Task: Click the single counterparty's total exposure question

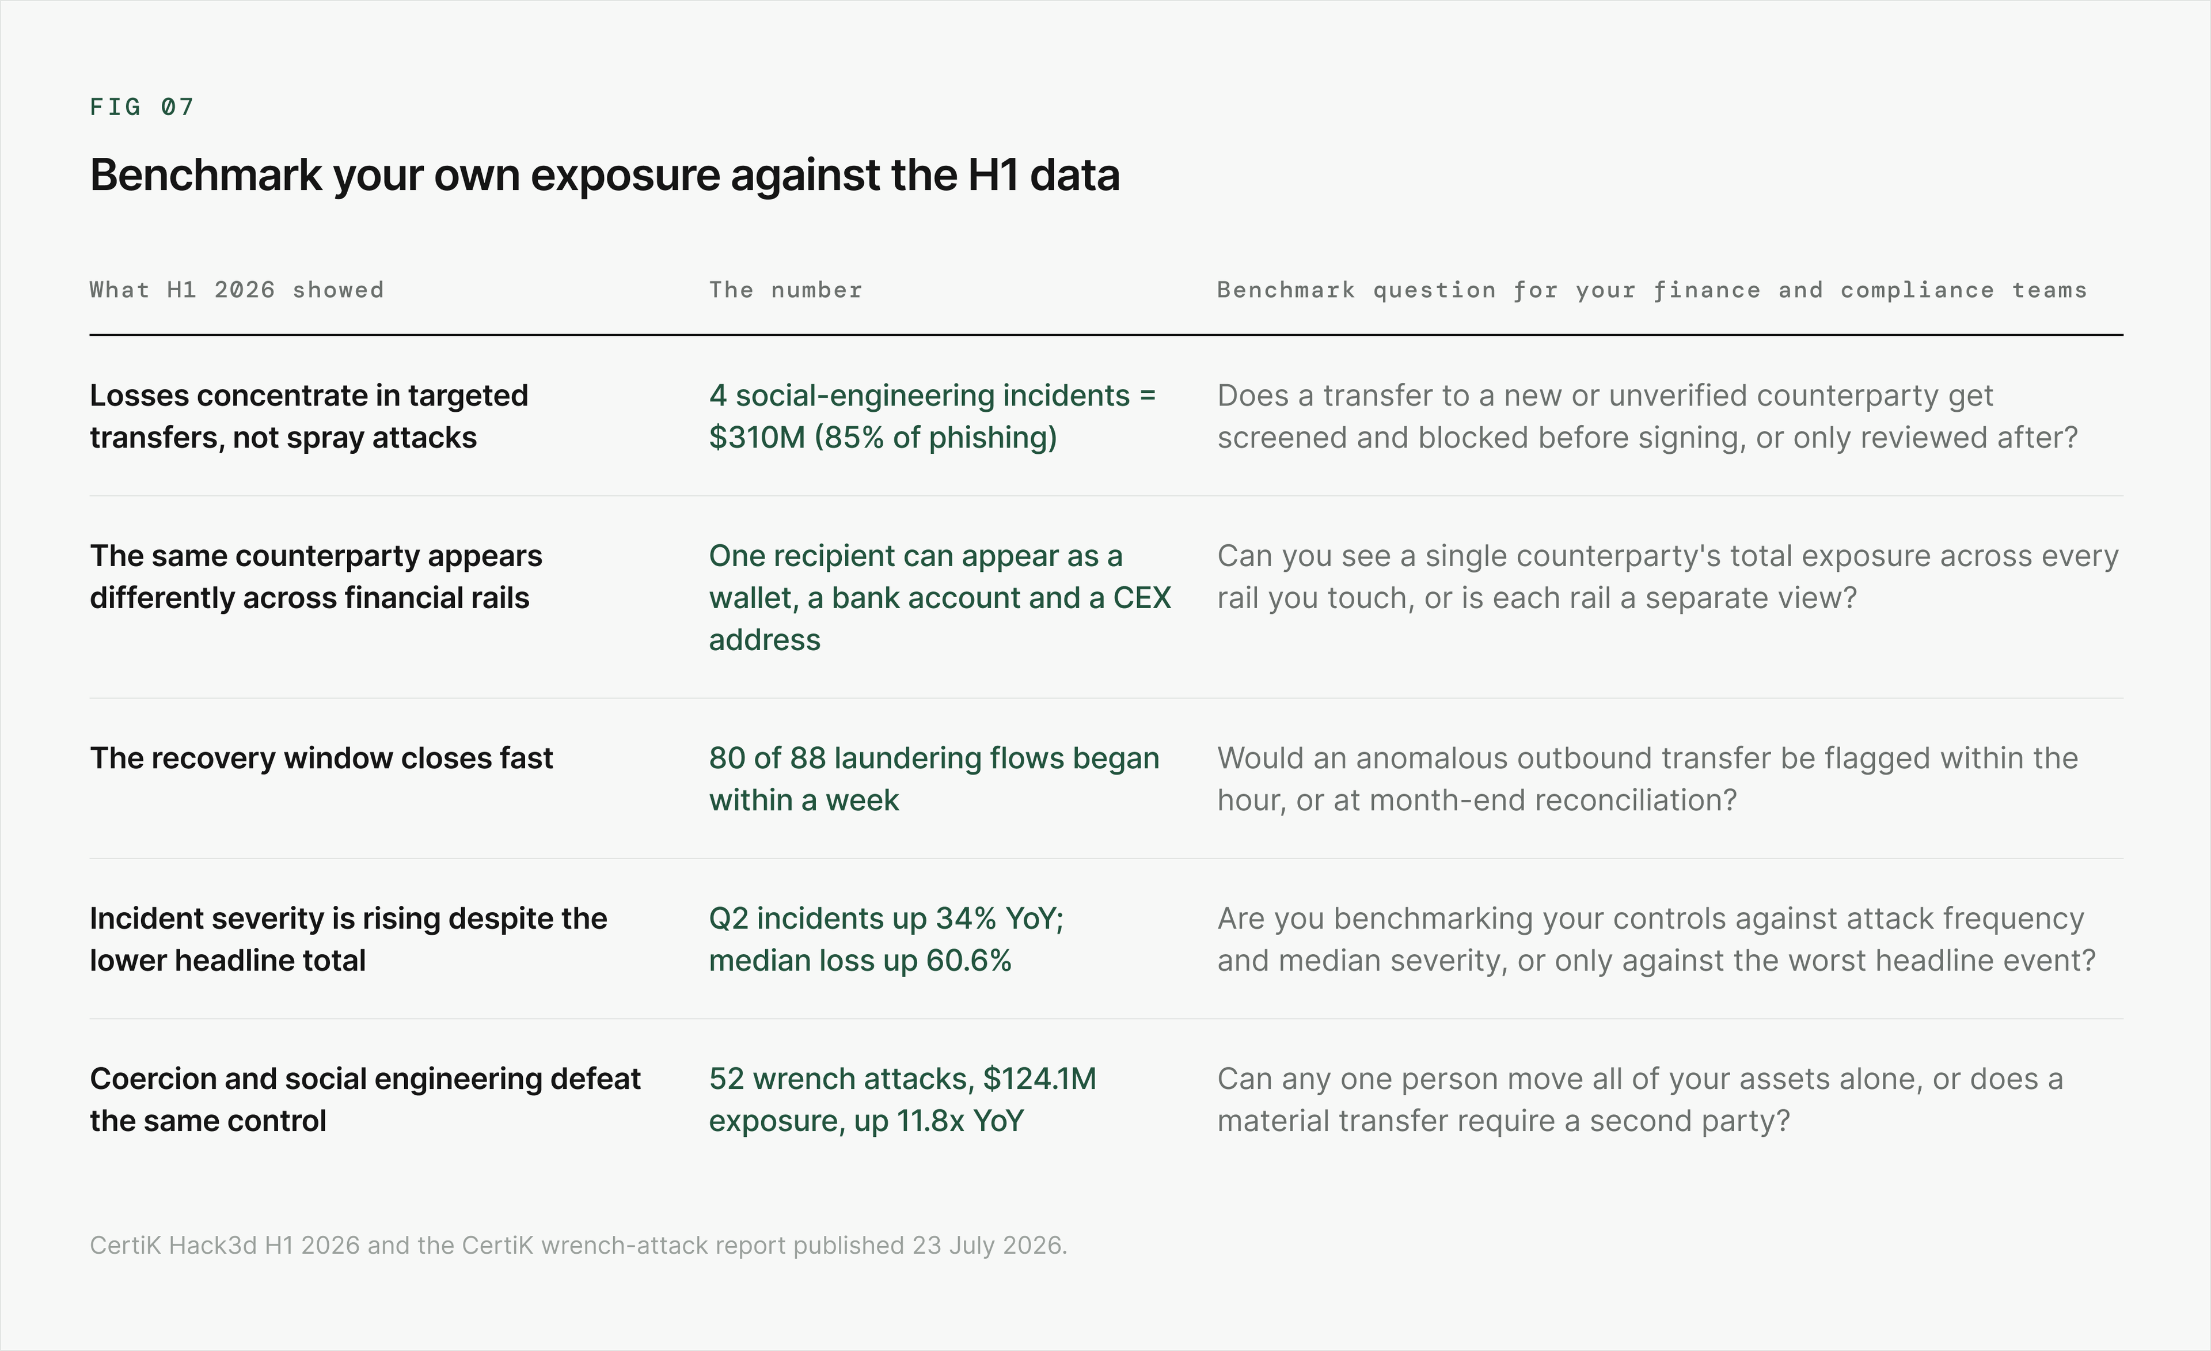Action: click(x=1667, y=576)
